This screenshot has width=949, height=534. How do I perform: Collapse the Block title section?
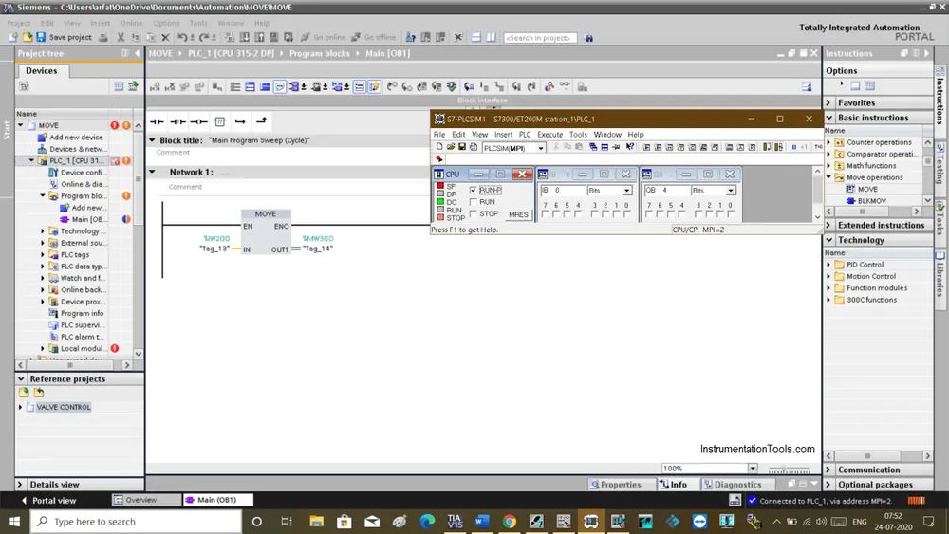(x=153, y=140)
